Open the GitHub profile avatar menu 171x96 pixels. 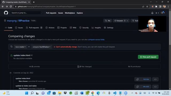[x=163, y=13]
